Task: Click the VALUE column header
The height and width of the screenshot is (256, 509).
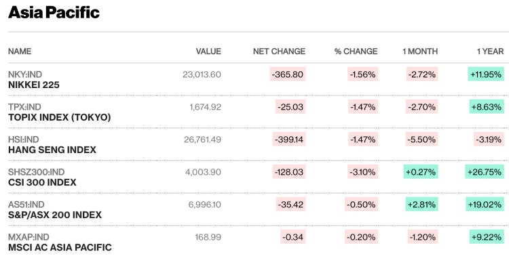Action: 208,51
